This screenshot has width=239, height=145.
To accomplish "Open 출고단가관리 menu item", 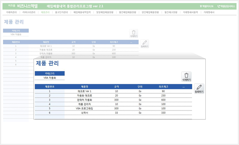I will tap(61, 12).
